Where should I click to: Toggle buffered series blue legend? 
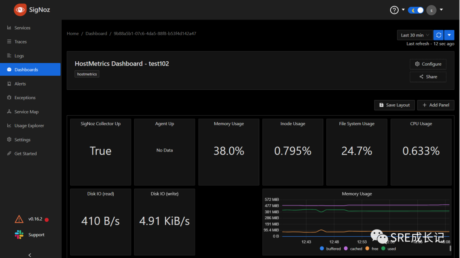pyautogui.click(x=331, y=249)
